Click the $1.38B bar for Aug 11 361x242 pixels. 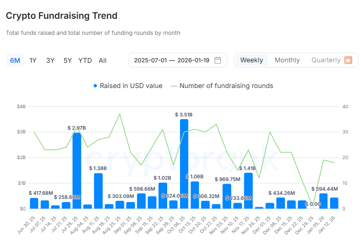pyautogui.click(x=98, y=191)
